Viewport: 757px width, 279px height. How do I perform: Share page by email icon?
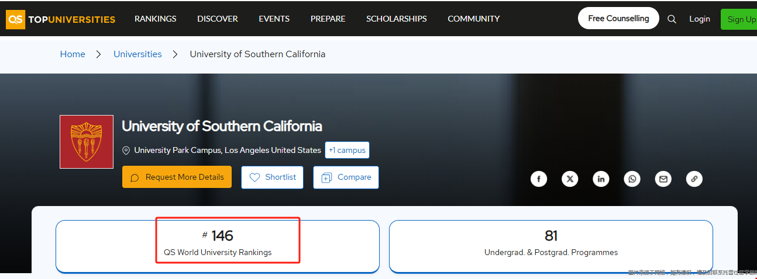click(663, 179)
